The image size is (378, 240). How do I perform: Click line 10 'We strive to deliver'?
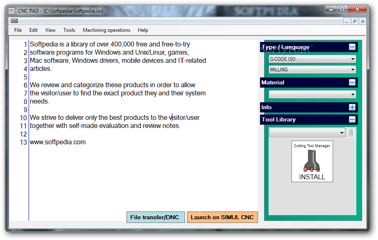pos(115,117)
